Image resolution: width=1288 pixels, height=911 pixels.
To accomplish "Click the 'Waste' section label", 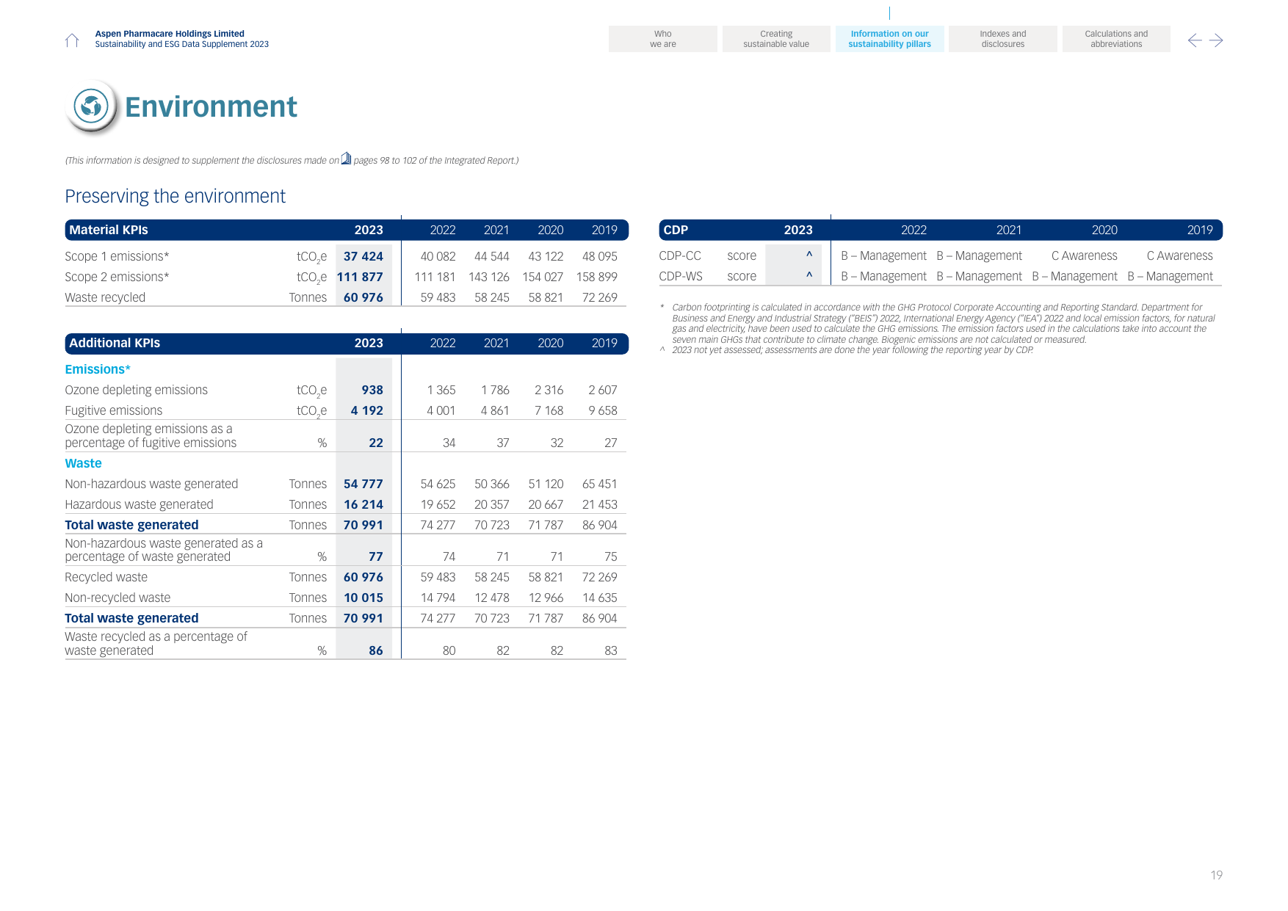I will point(83,463).
